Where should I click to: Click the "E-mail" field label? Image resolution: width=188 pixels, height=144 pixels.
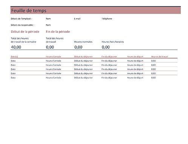(77, 19)
